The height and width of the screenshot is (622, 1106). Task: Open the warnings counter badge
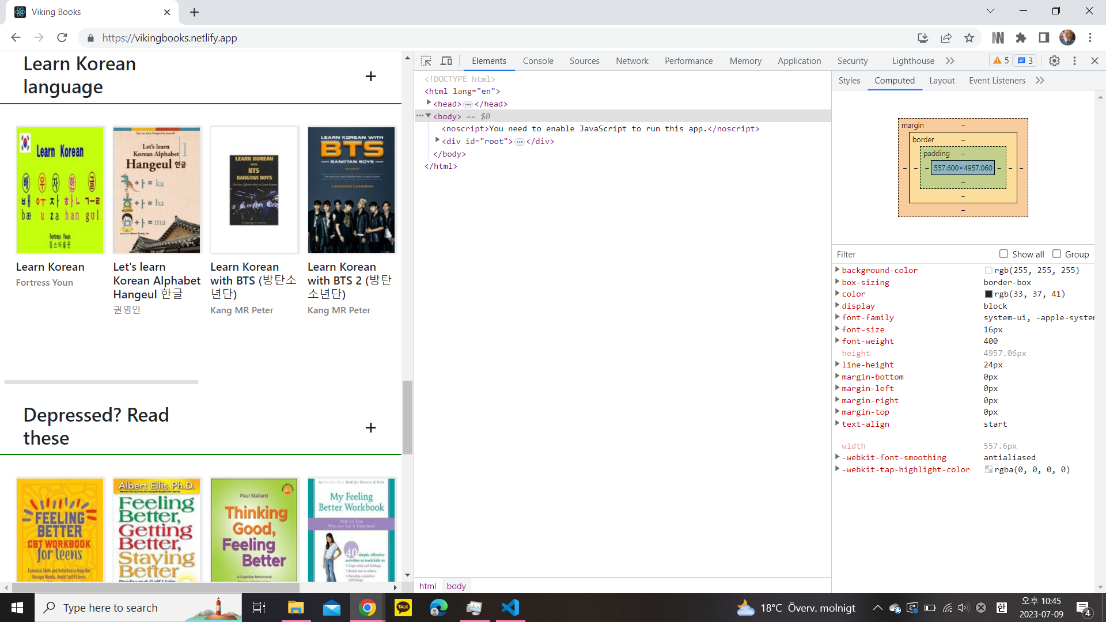1001,60
